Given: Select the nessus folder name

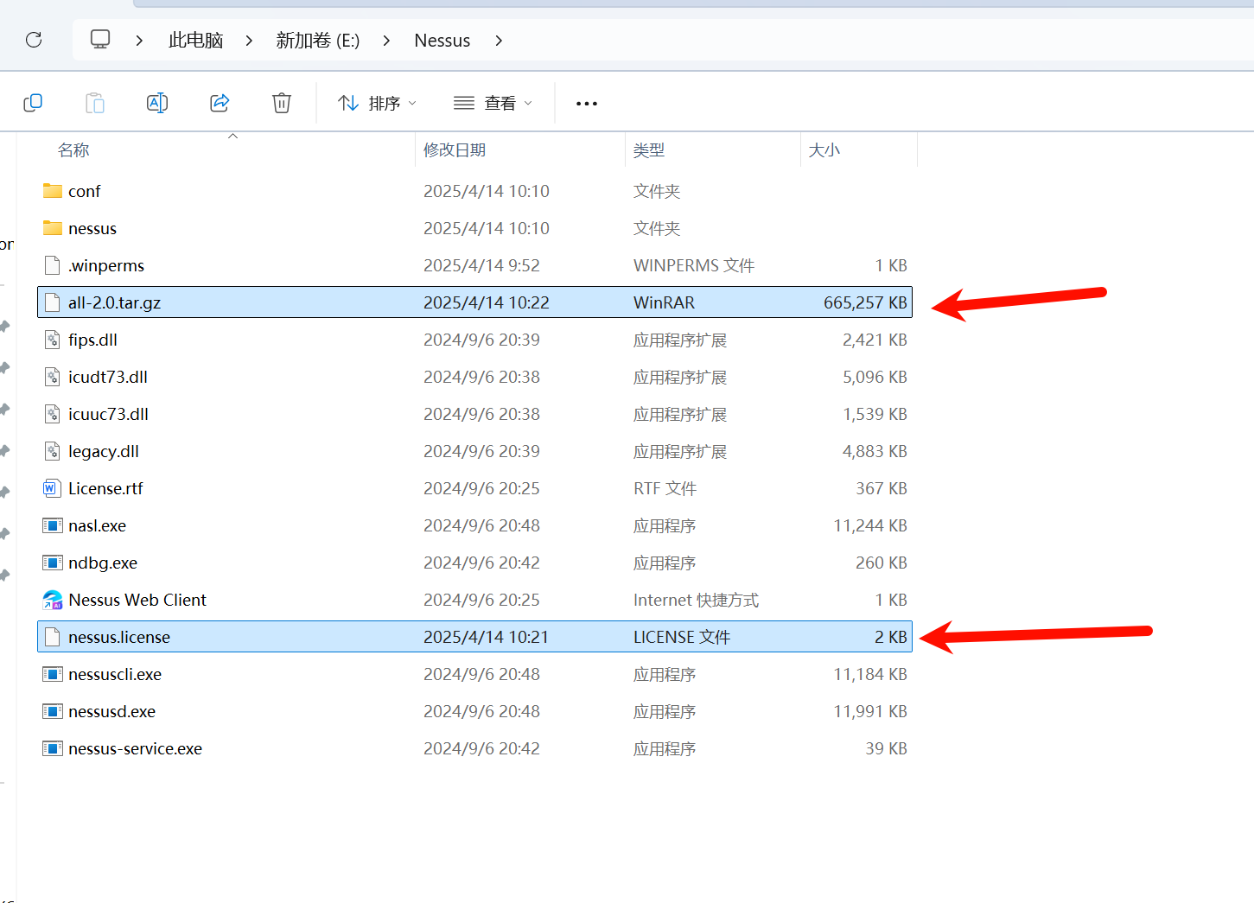Looking at the screenshot, I should pos(92,228).
